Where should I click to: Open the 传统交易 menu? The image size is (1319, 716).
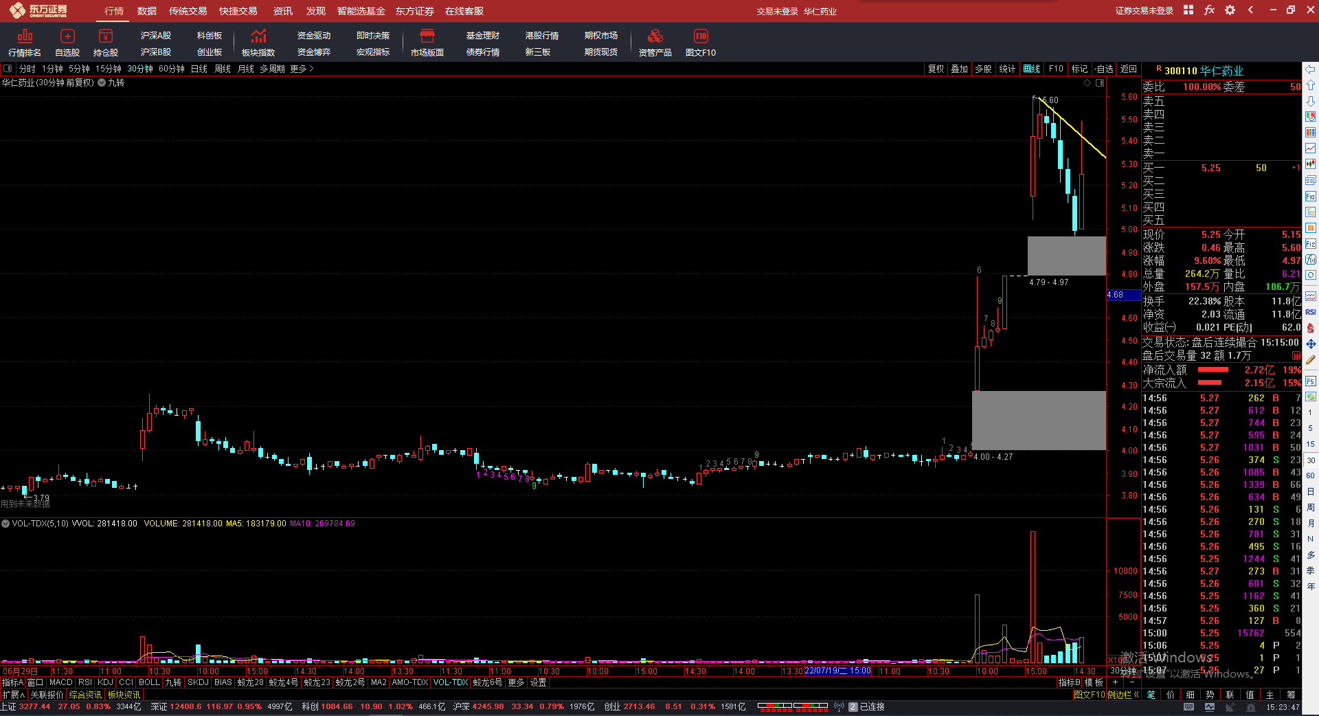(188, 11)
